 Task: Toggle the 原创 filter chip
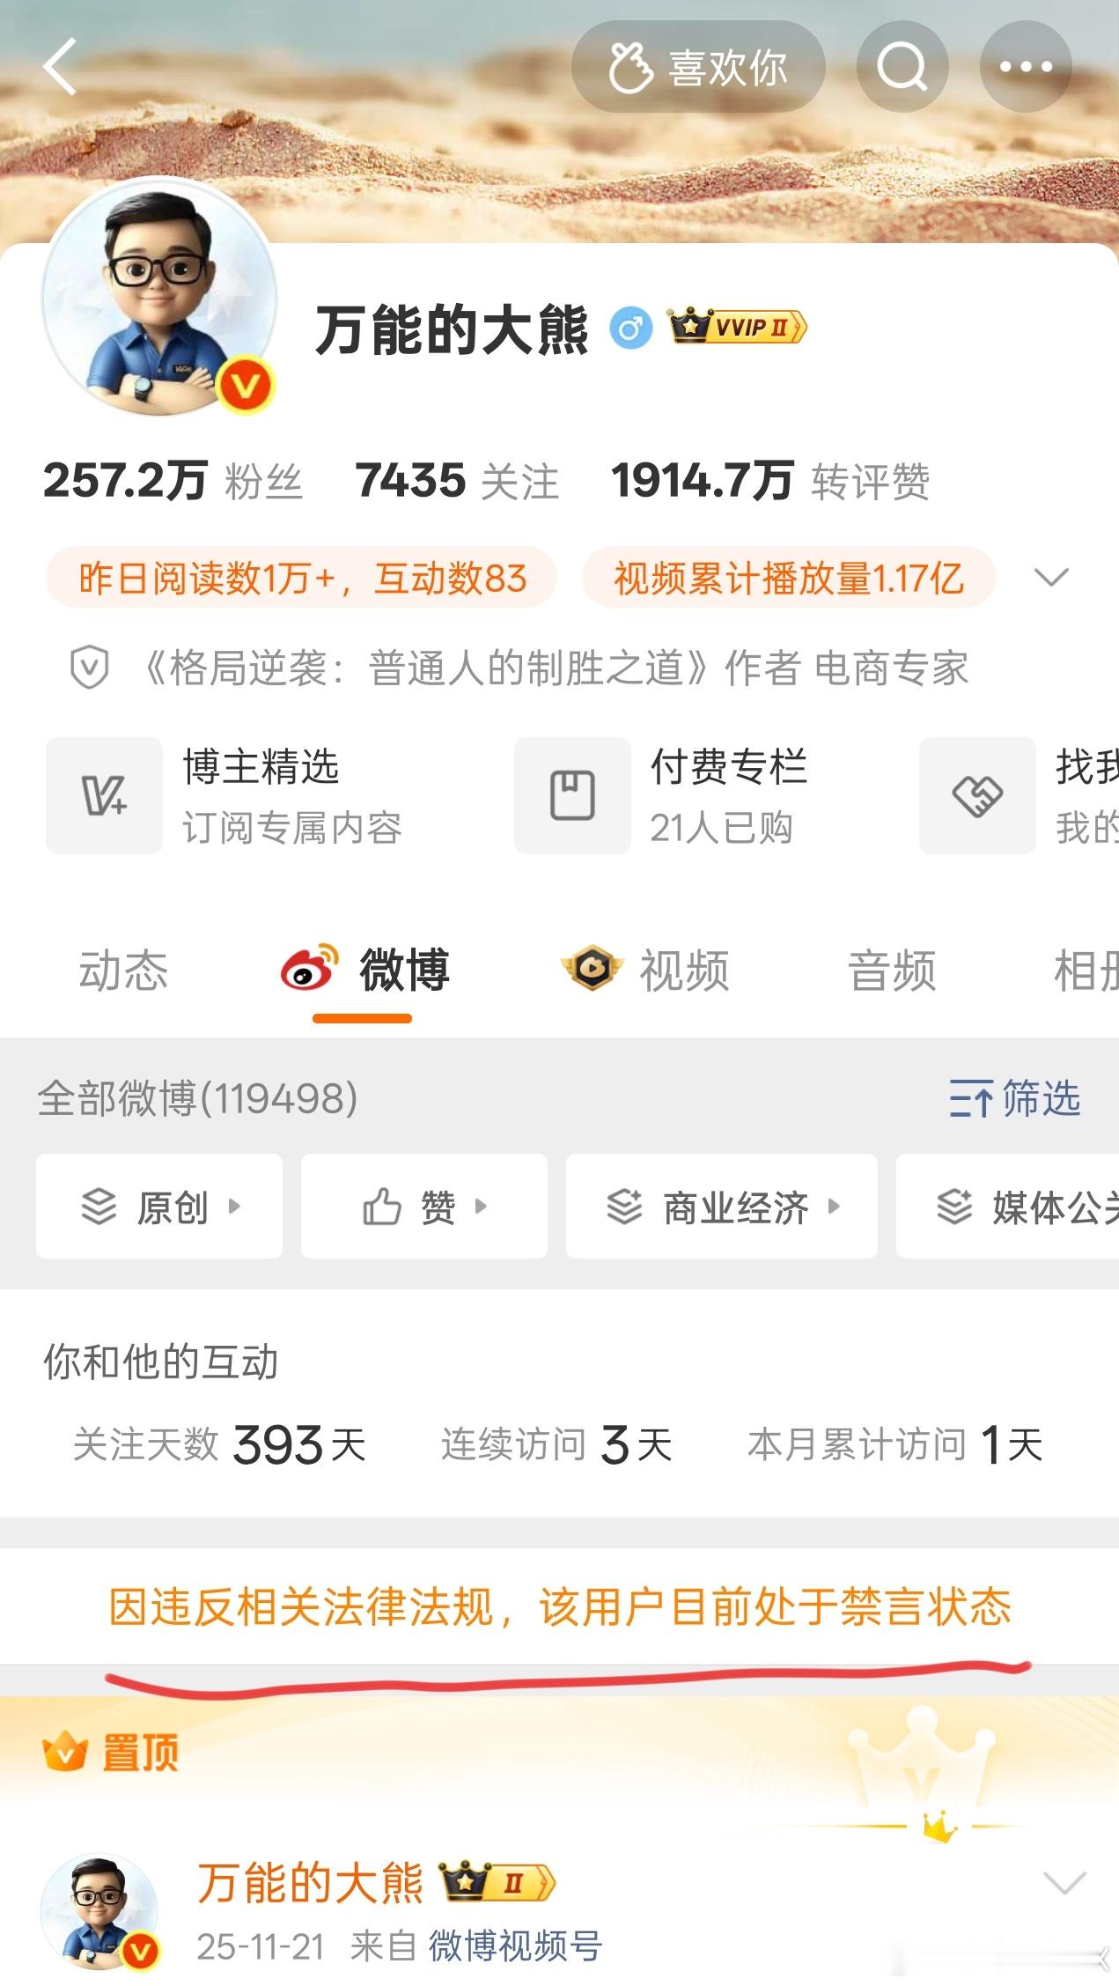159,1206
